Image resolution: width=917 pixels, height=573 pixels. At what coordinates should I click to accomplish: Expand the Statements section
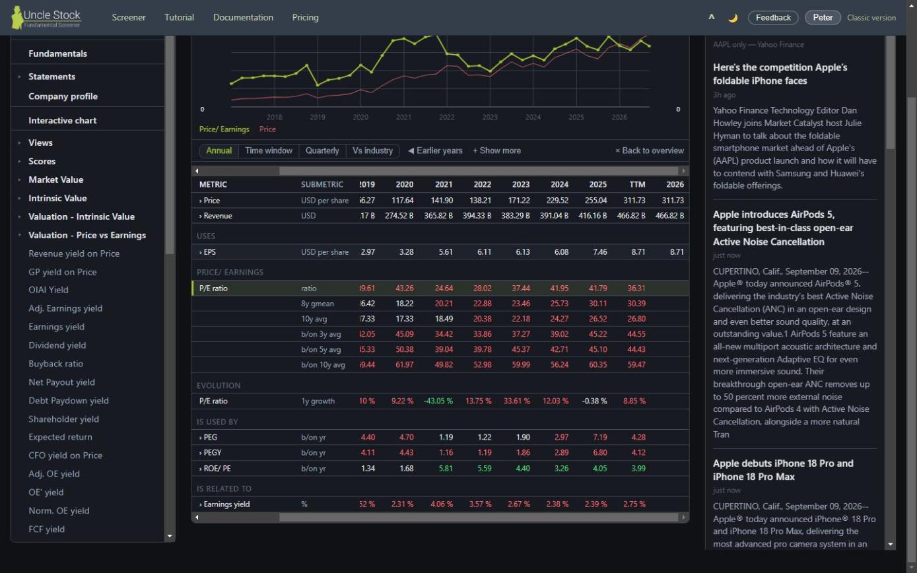pos(51,77)
